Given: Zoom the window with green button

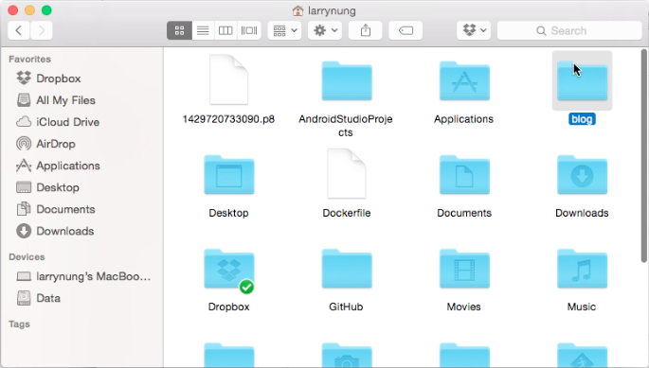Looking at the screenshot, I should pyautogui.click(x=46, y=10).
